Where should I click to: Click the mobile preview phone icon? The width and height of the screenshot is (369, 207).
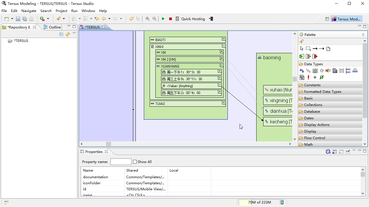click(x=211, y=19)
